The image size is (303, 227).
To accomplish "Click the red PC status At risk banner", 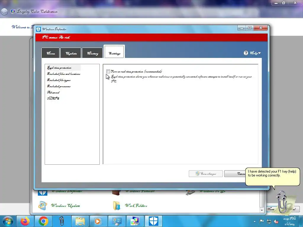I will tap(151, 37).
